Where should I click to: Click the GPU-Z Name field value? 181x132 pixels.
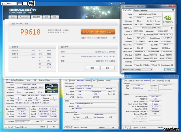click(147, 14)
